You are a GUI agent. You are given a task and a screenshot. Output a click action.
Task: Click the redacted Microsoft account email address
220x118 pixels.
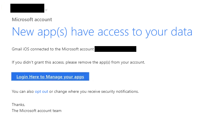pyautogui.click(x=116, y=49)
